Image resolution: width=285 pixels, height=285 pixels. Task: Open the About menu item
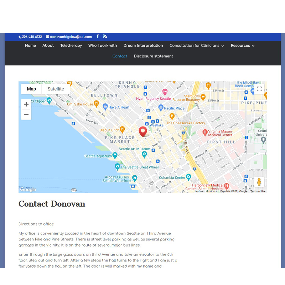(48, 46)
